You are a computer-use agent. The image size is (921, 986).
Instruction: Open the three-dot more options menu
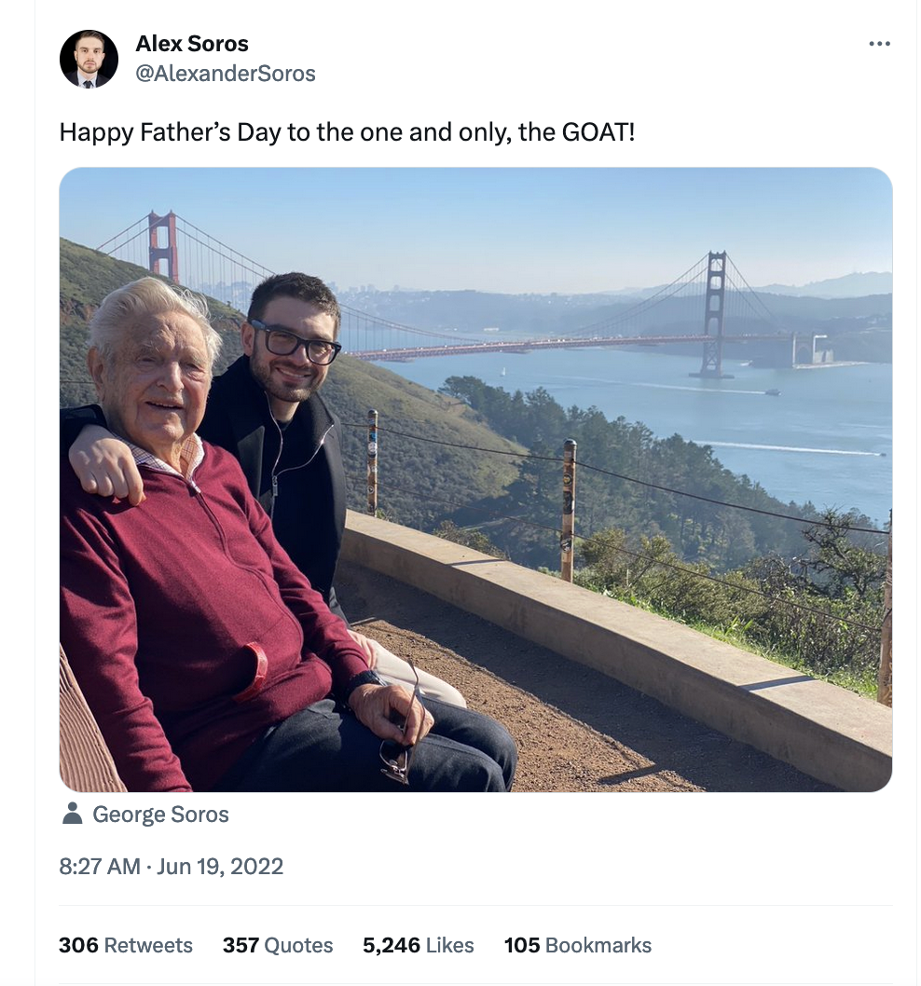[x=879, y=44]
